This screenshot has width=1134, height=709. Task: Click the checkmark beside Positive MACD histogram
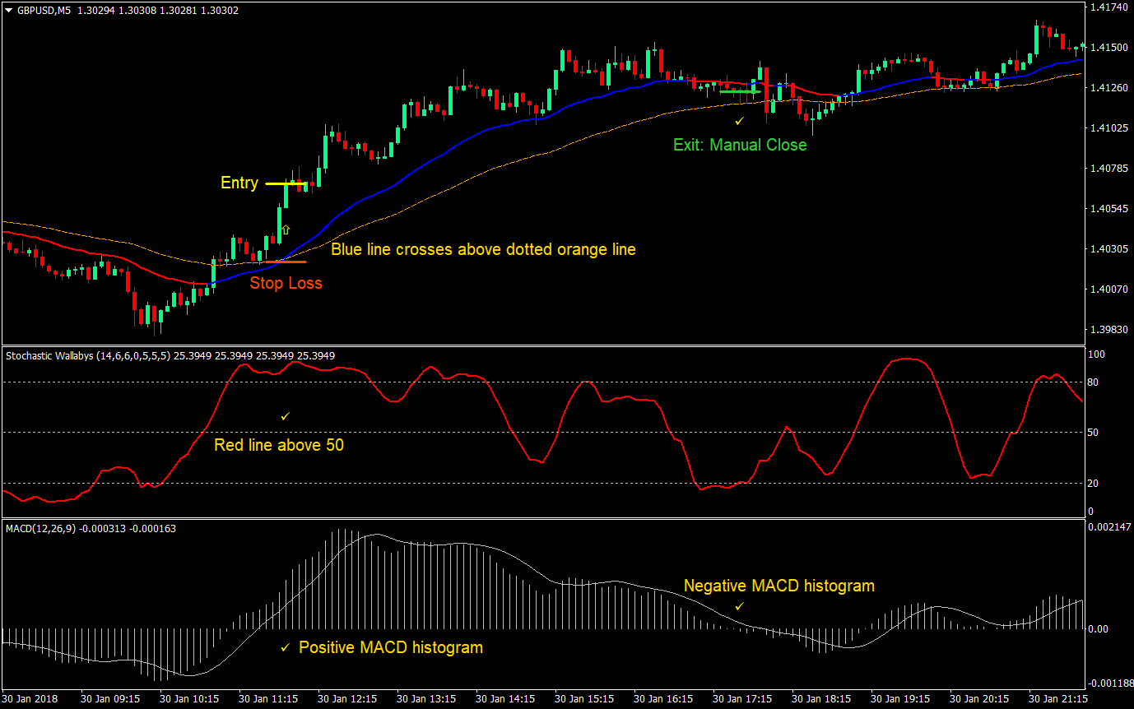[x=285, y=648]
